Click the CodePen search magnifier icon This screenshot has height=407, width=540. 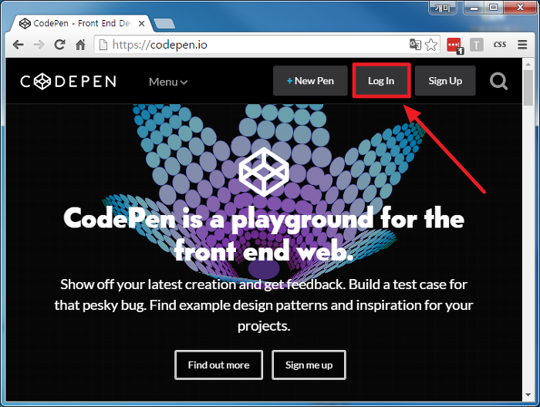pyautogui.click(x=498, y=81)
